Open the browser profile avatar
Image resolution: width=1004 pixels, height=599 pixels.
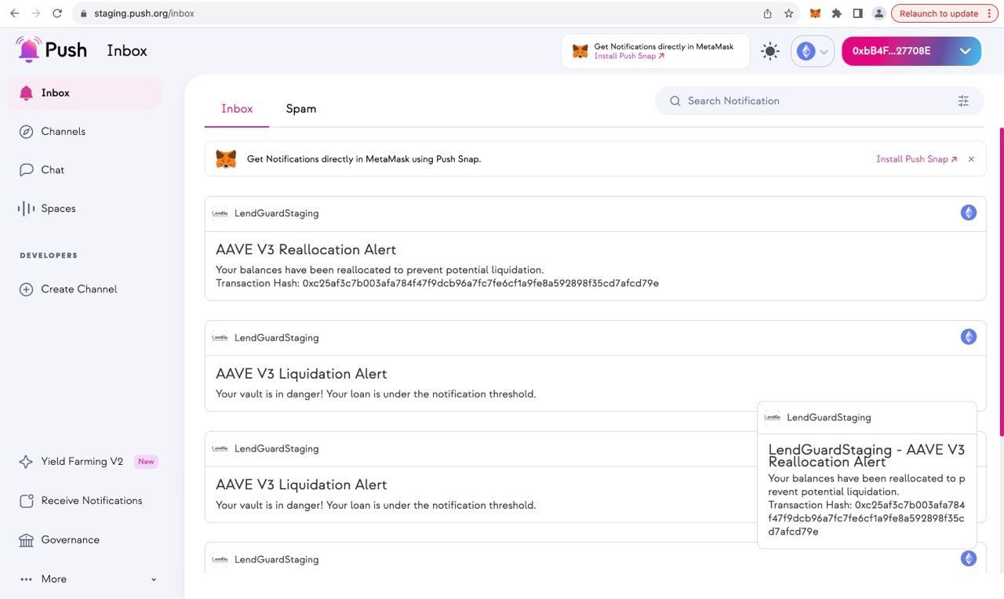click(878, 13)
